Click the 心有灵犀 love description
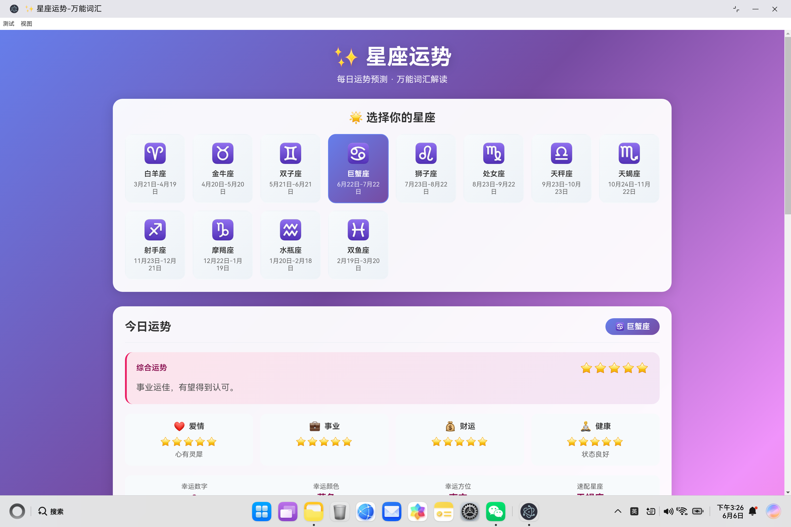 [x=189, y=454]
